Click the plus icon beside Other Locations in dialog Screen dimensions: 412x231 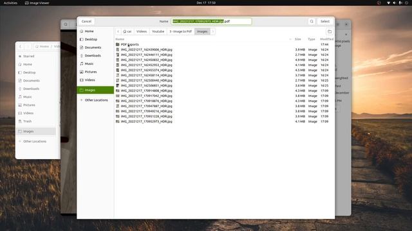(x=82, y=100)
